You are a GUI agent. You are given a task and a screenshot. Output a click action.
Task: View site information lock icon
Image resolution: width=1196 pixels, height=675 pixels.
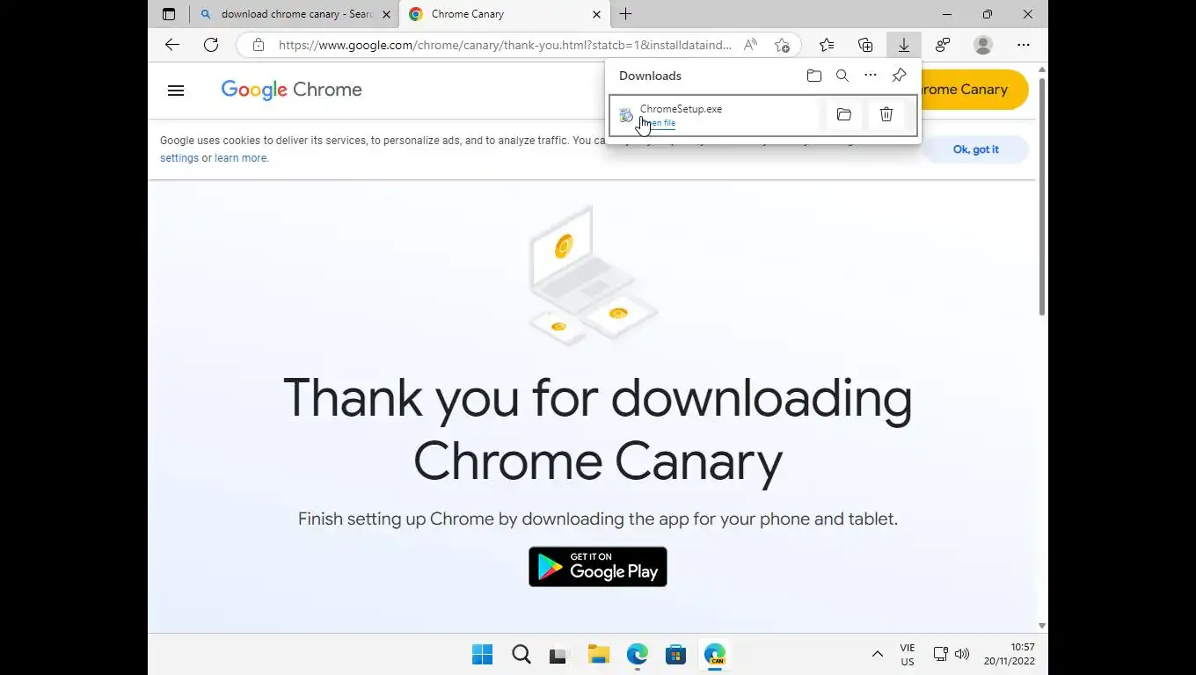tap(259, 45)
